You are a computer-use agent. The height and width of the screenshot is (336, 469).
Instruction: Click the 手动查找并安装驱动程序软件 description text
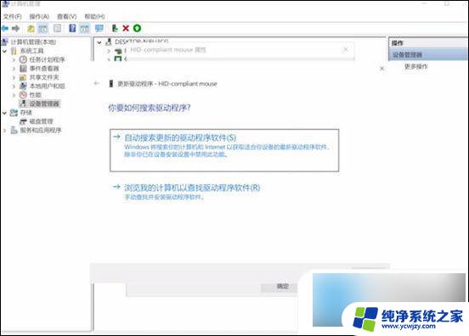tap(164, 197)
